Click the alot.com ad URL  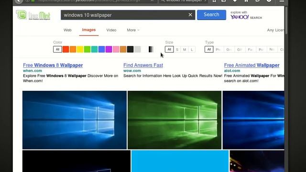click(x=232, y=71)
